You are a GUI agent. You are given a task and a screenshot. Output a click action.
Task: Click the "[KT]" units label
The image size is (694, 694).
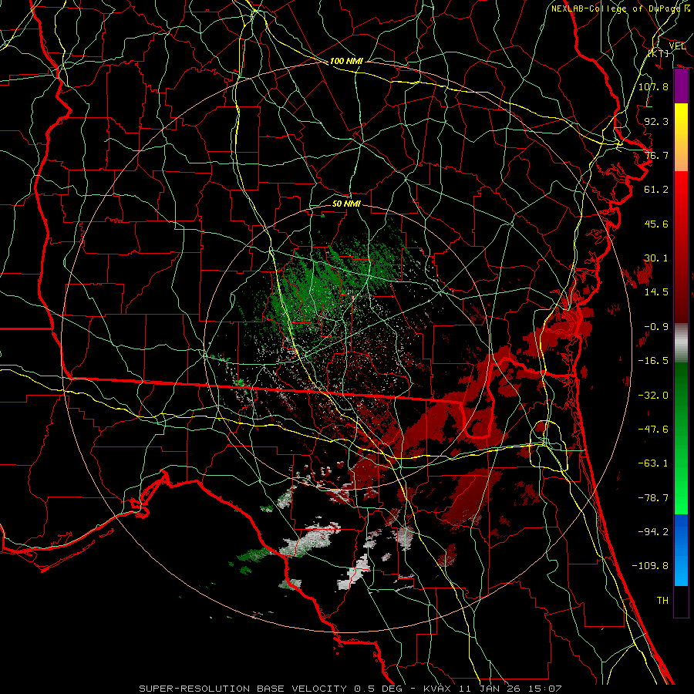[659, 53]
